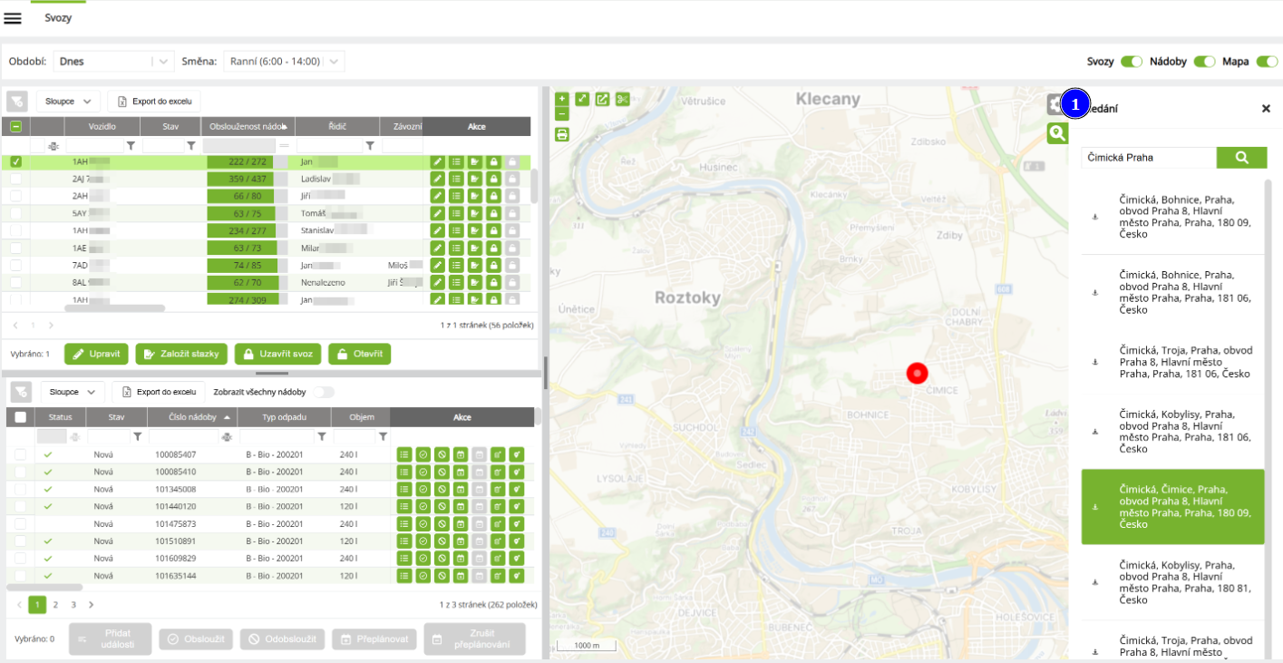The height and width of the screenshot is (663, 1283).
Task: Click calendar reschedule icon for container 100085407
Action: (x=460, y=454)
